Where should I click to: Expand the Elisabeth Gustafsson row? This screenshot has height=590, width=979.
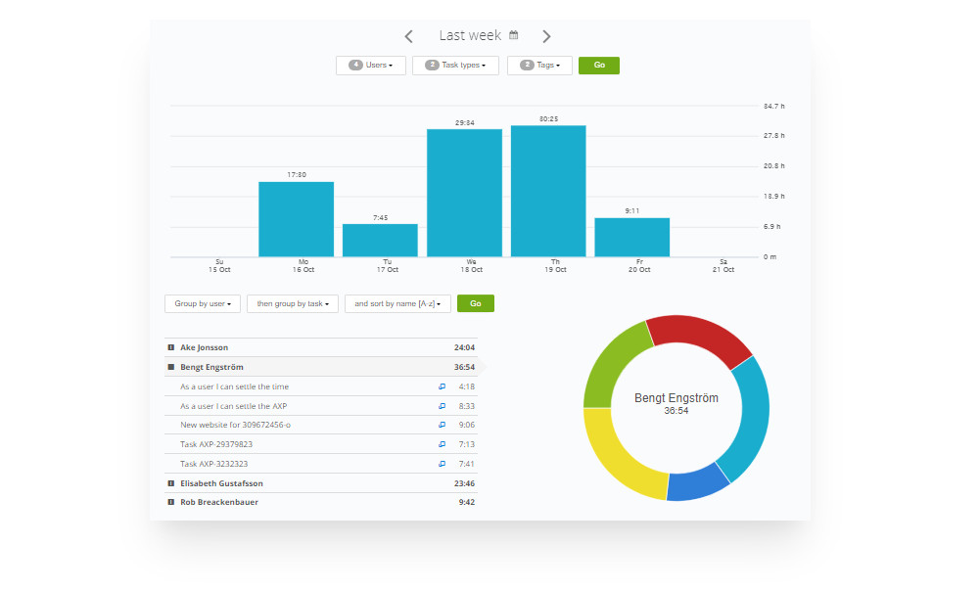coord(171,482)
